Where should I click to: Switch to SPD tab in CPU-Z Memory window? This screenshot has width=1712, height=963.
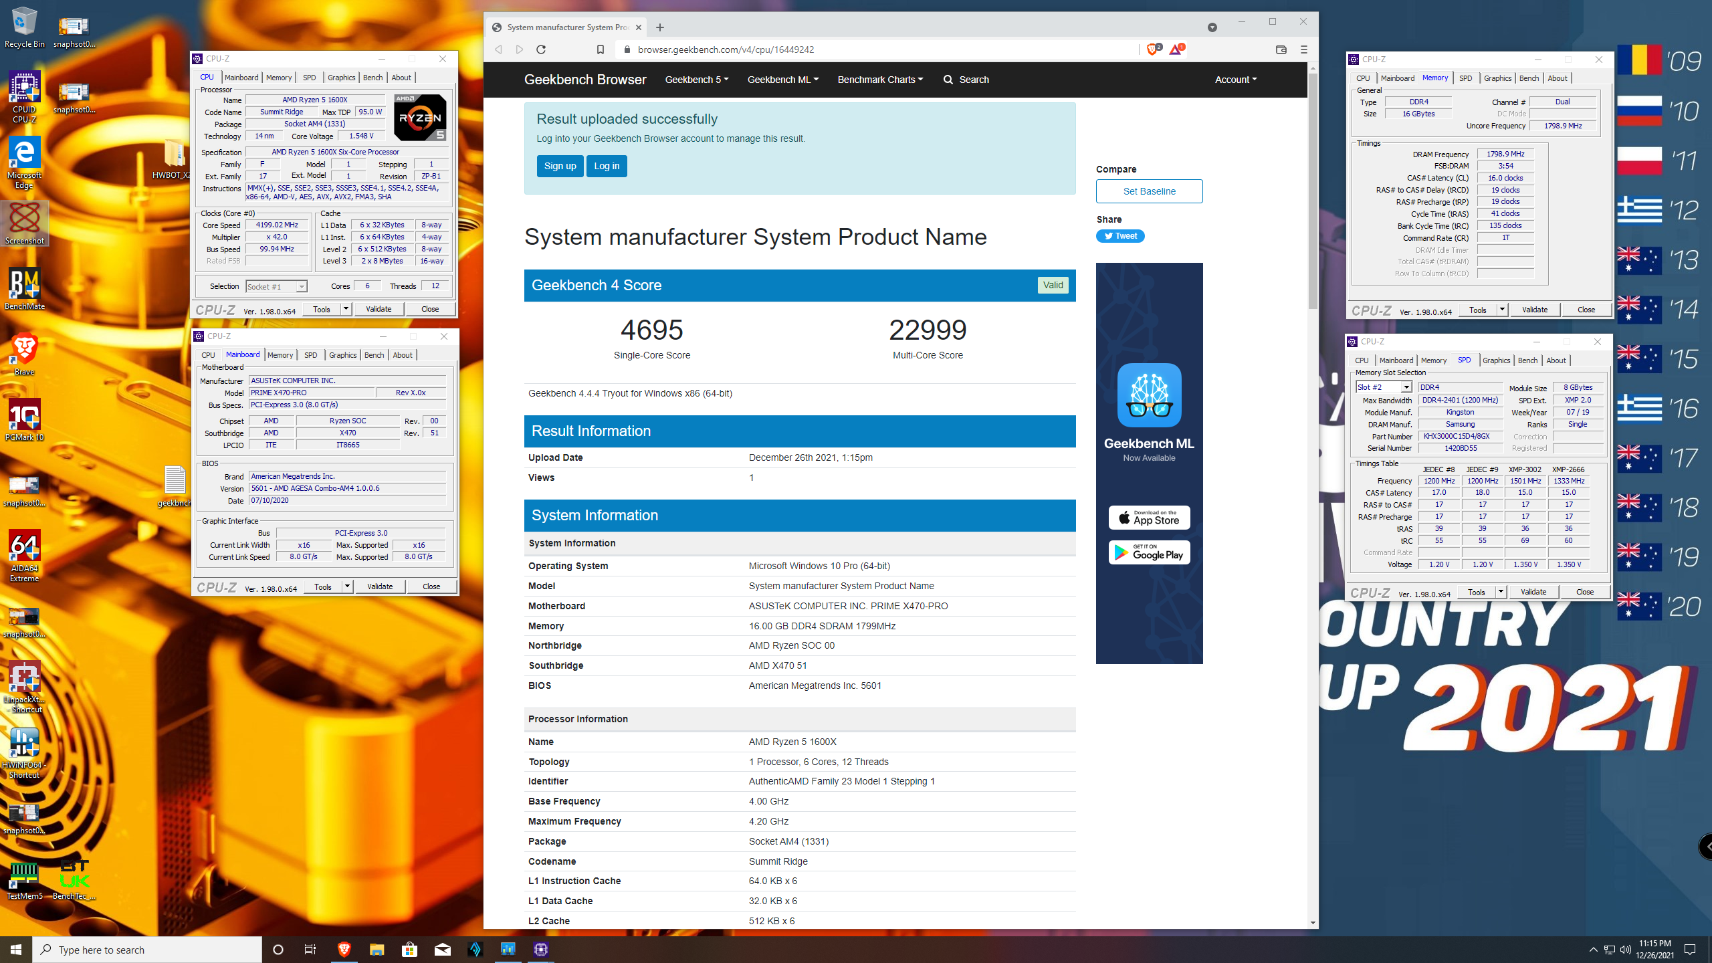click(1465, 78)
